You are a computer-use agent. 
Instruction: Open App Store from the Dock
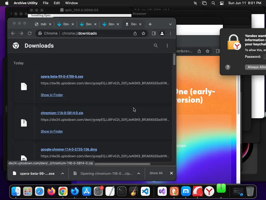coord(87,191)
